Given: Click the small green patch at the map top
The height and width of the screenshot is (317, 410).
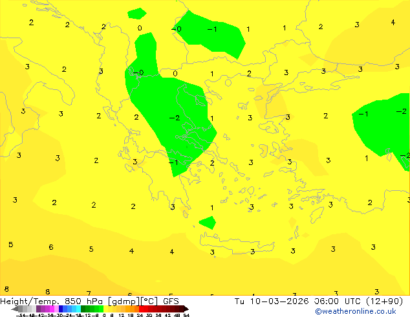Looking at the screenshot, I should click(x=136, y=14).
